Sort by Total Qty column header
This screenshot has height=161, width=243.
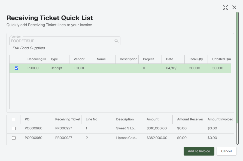tap(196, 59)
